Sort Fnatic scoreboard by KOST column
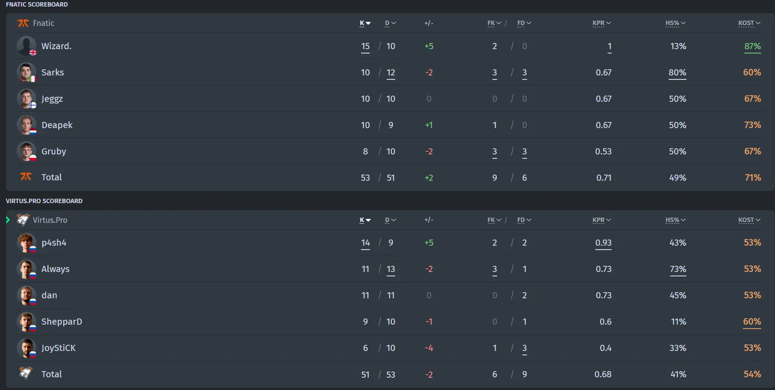Image resolution: width=775 pixels, height=390 pixels. pos(749,23)
